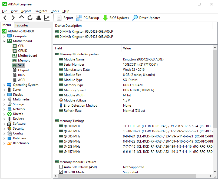Screen dimensions: 218x179
Task: Open the Motherboard sub-item under Motherboard
Action: coord(25,56)
